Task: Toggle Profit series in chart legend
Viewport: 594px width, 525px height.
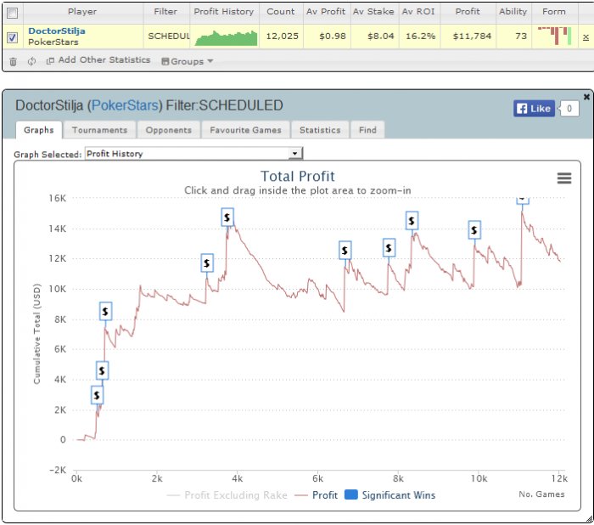Action: tap(317, 495)
